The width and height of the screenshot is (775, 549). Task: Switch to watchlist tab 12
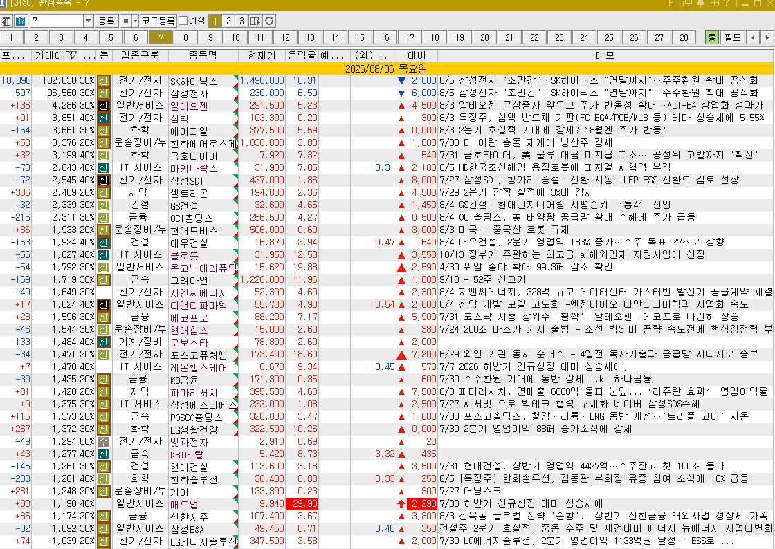click(286, 37)
